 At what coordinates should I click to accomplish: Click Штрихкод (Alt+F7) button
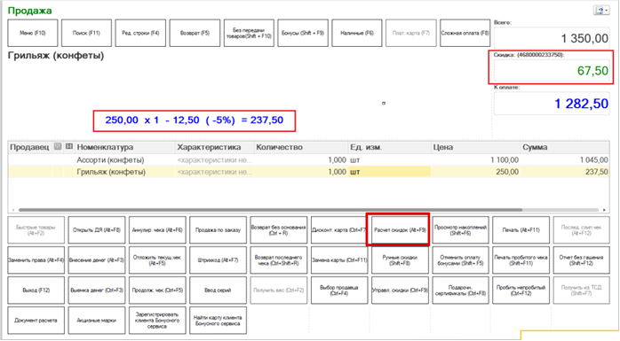click(x=218, y=260)
